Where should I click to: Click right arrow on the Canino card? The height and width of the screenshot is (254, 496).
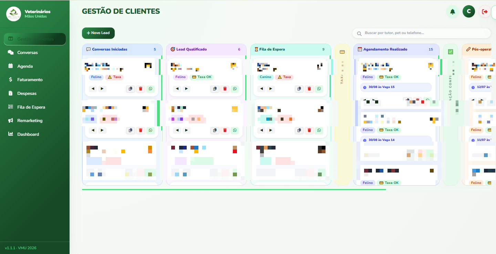point(271,89)
